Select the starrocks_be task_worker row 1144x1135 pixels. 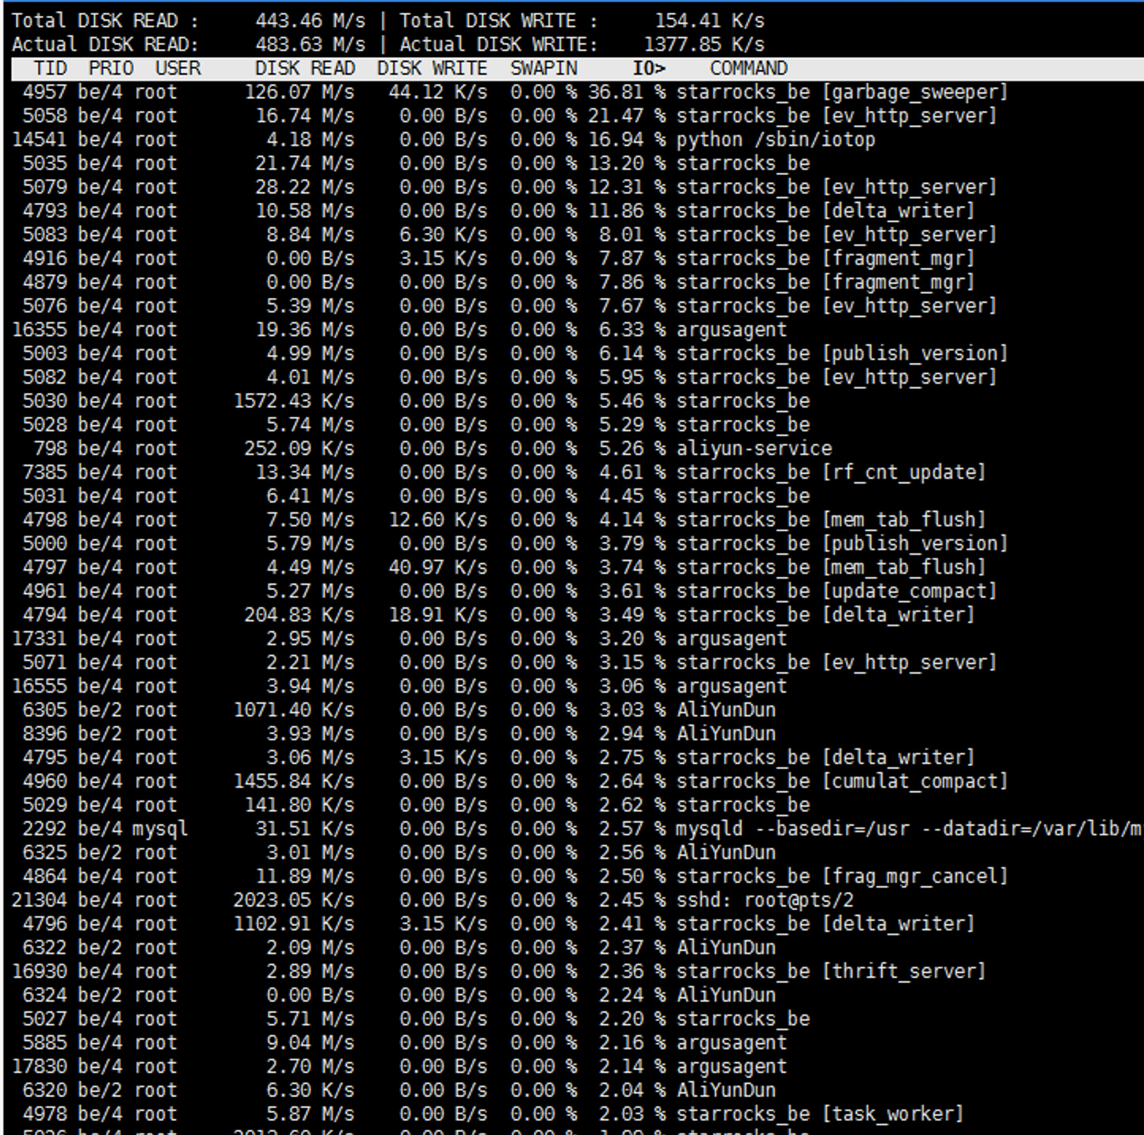tap(819, 1114)
